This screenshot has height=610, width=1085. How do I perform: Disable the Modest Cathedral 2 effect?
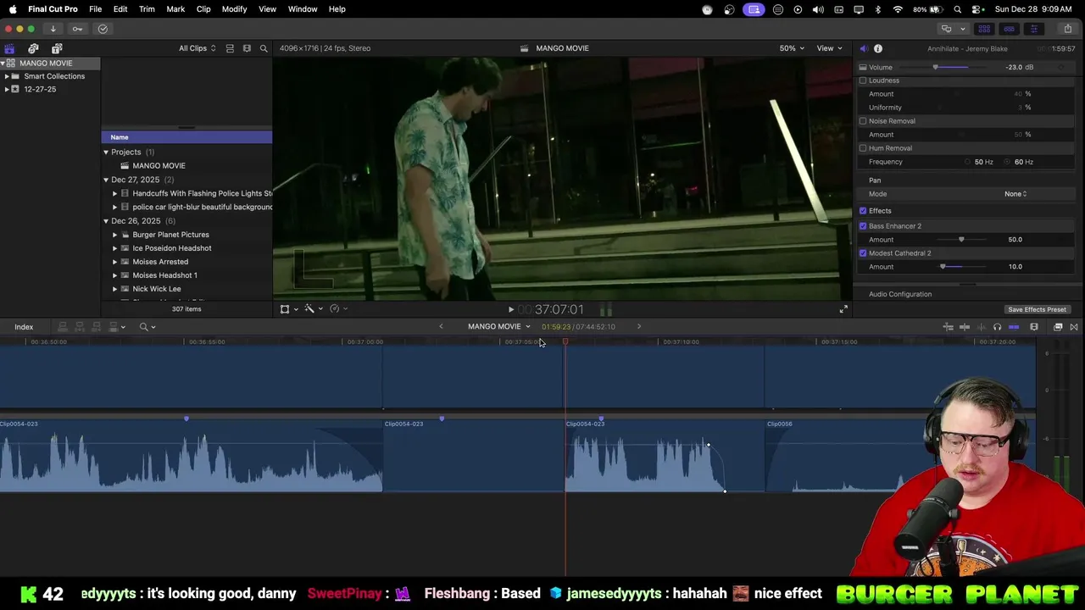pyautogui.click(x=863, y=253)
